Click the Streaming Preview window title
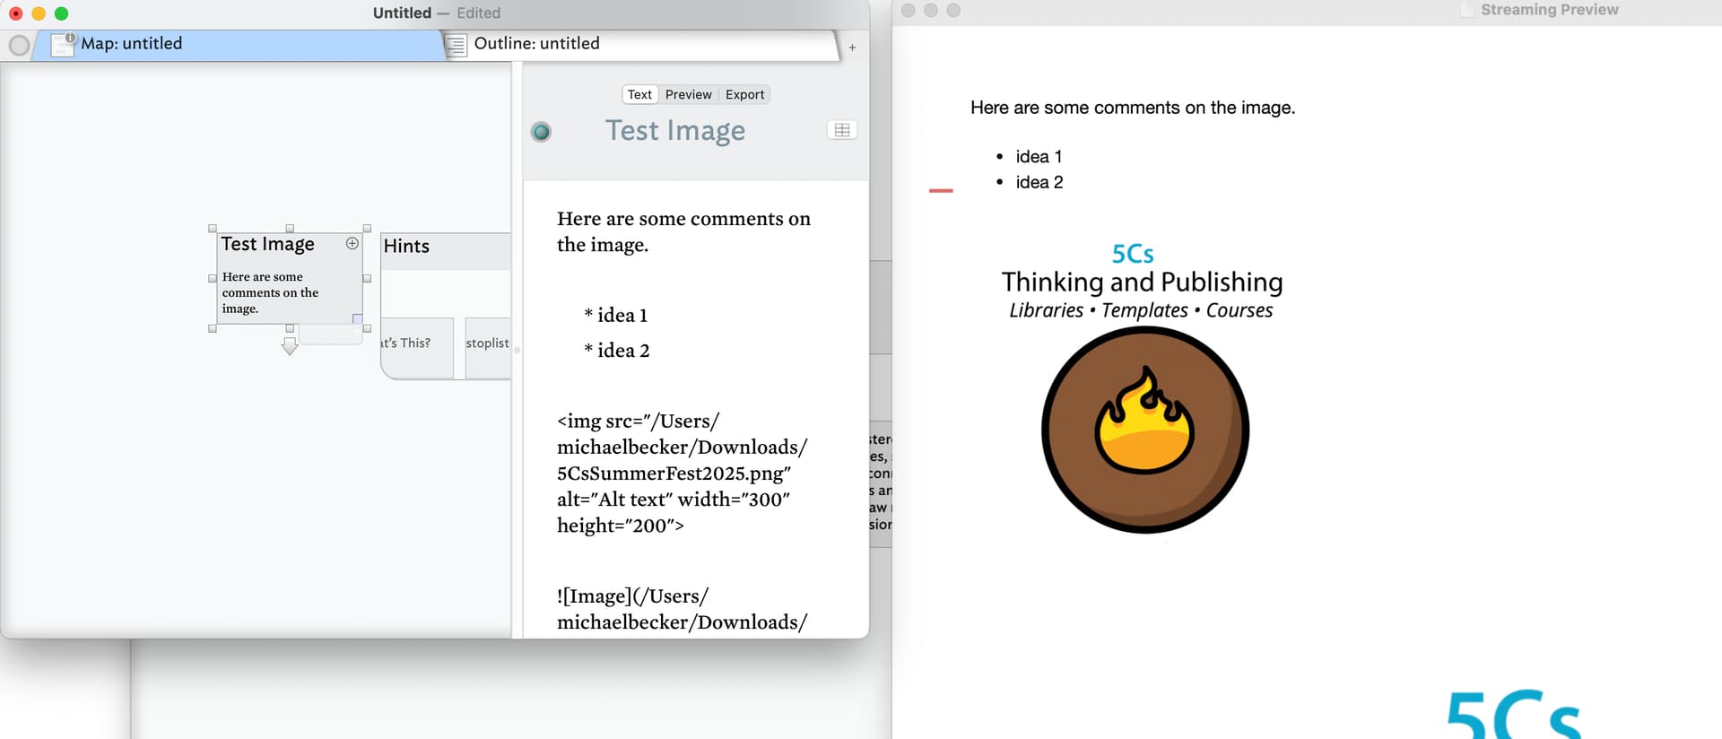The image size is (1722, 739). tap(1549, 10)
